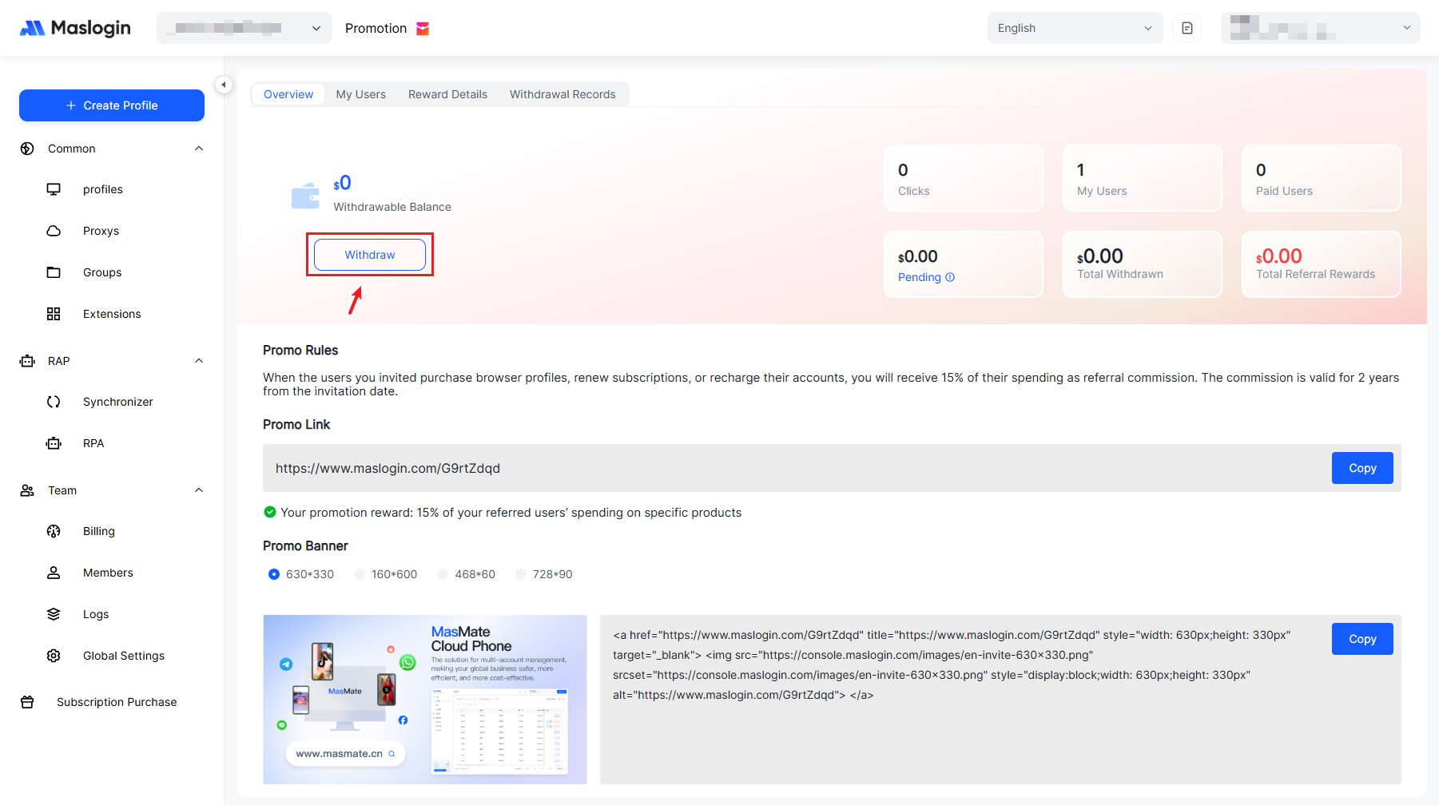Click the Pending info circle icon

(x=950, y=277)
